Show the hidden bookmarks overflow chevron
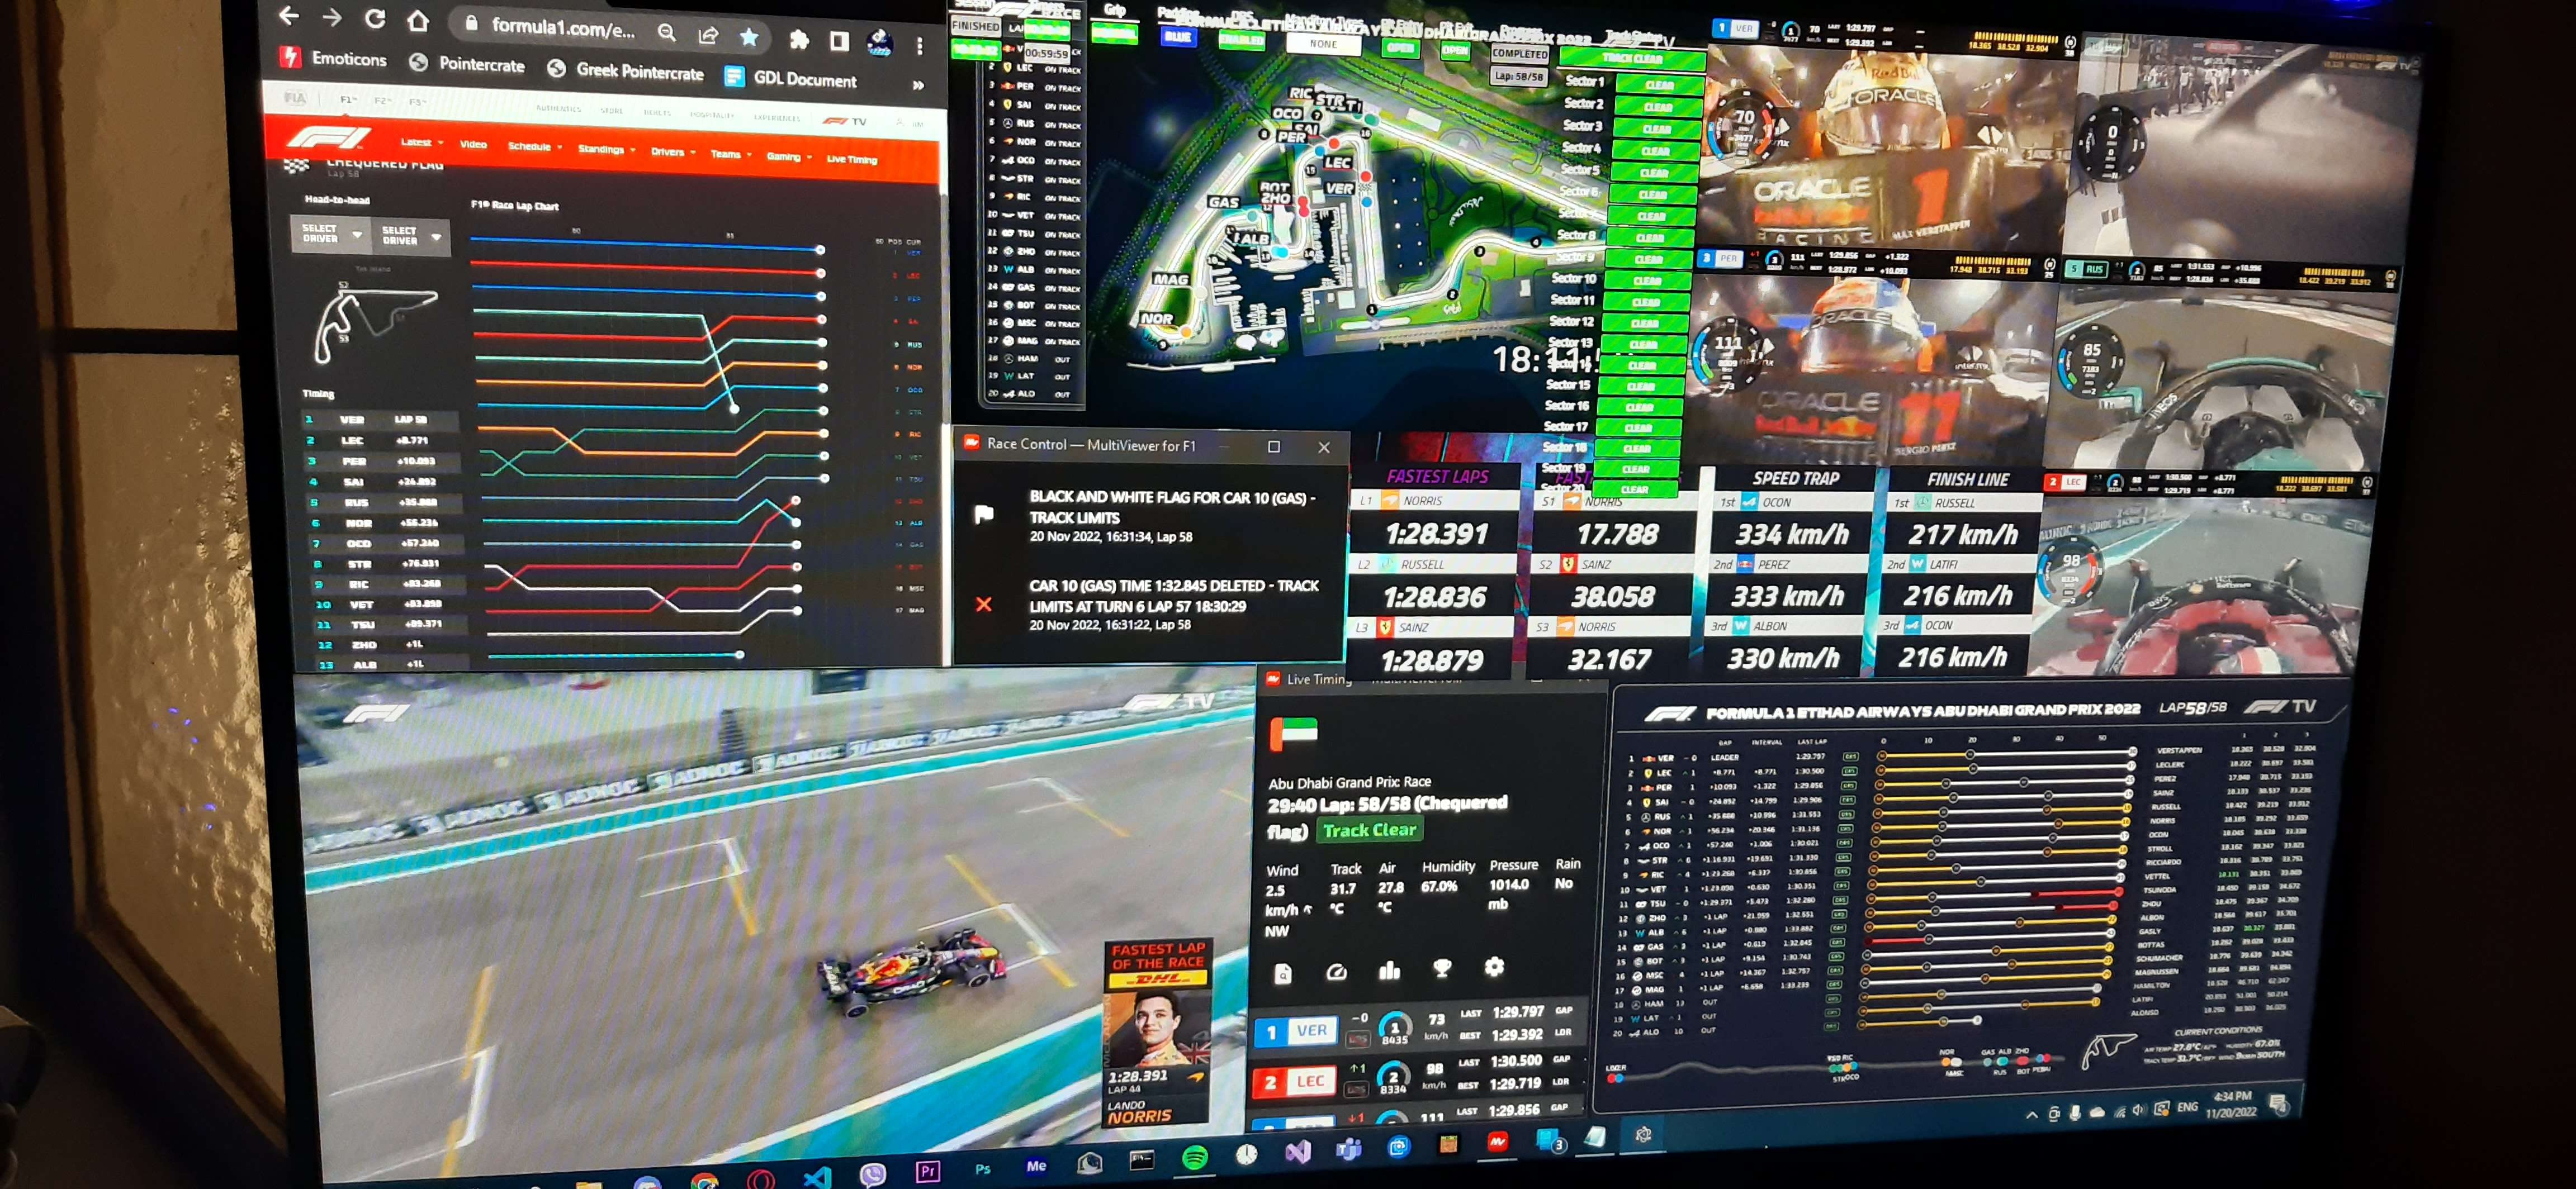This screenshot has width=2576, height=1189. [918, 86]
